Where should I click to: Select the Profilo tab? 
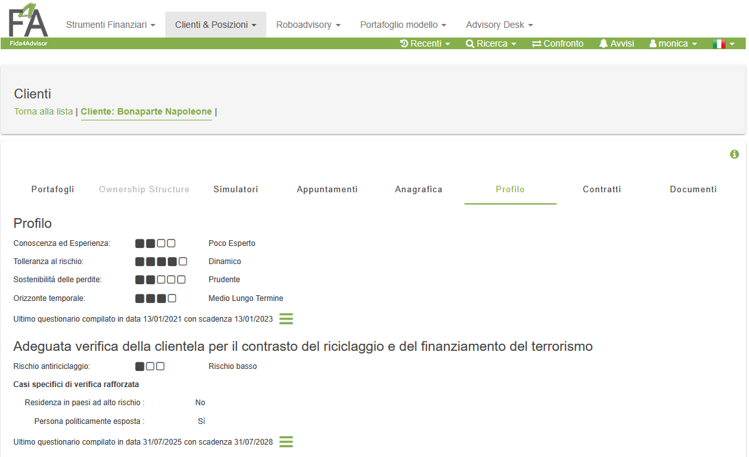coord(510,190)
